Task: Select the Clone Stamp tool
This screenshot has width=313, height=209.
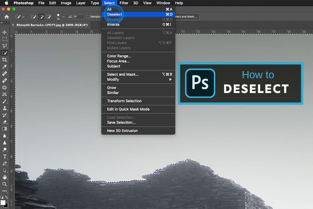Action: point(4,108)
